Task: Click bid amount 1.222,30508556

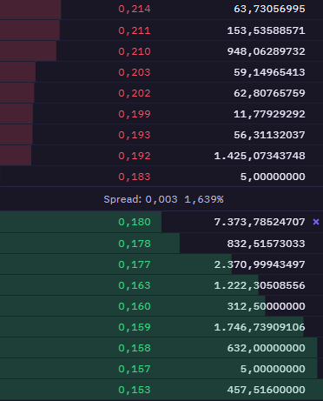Action: pos(260,285)
